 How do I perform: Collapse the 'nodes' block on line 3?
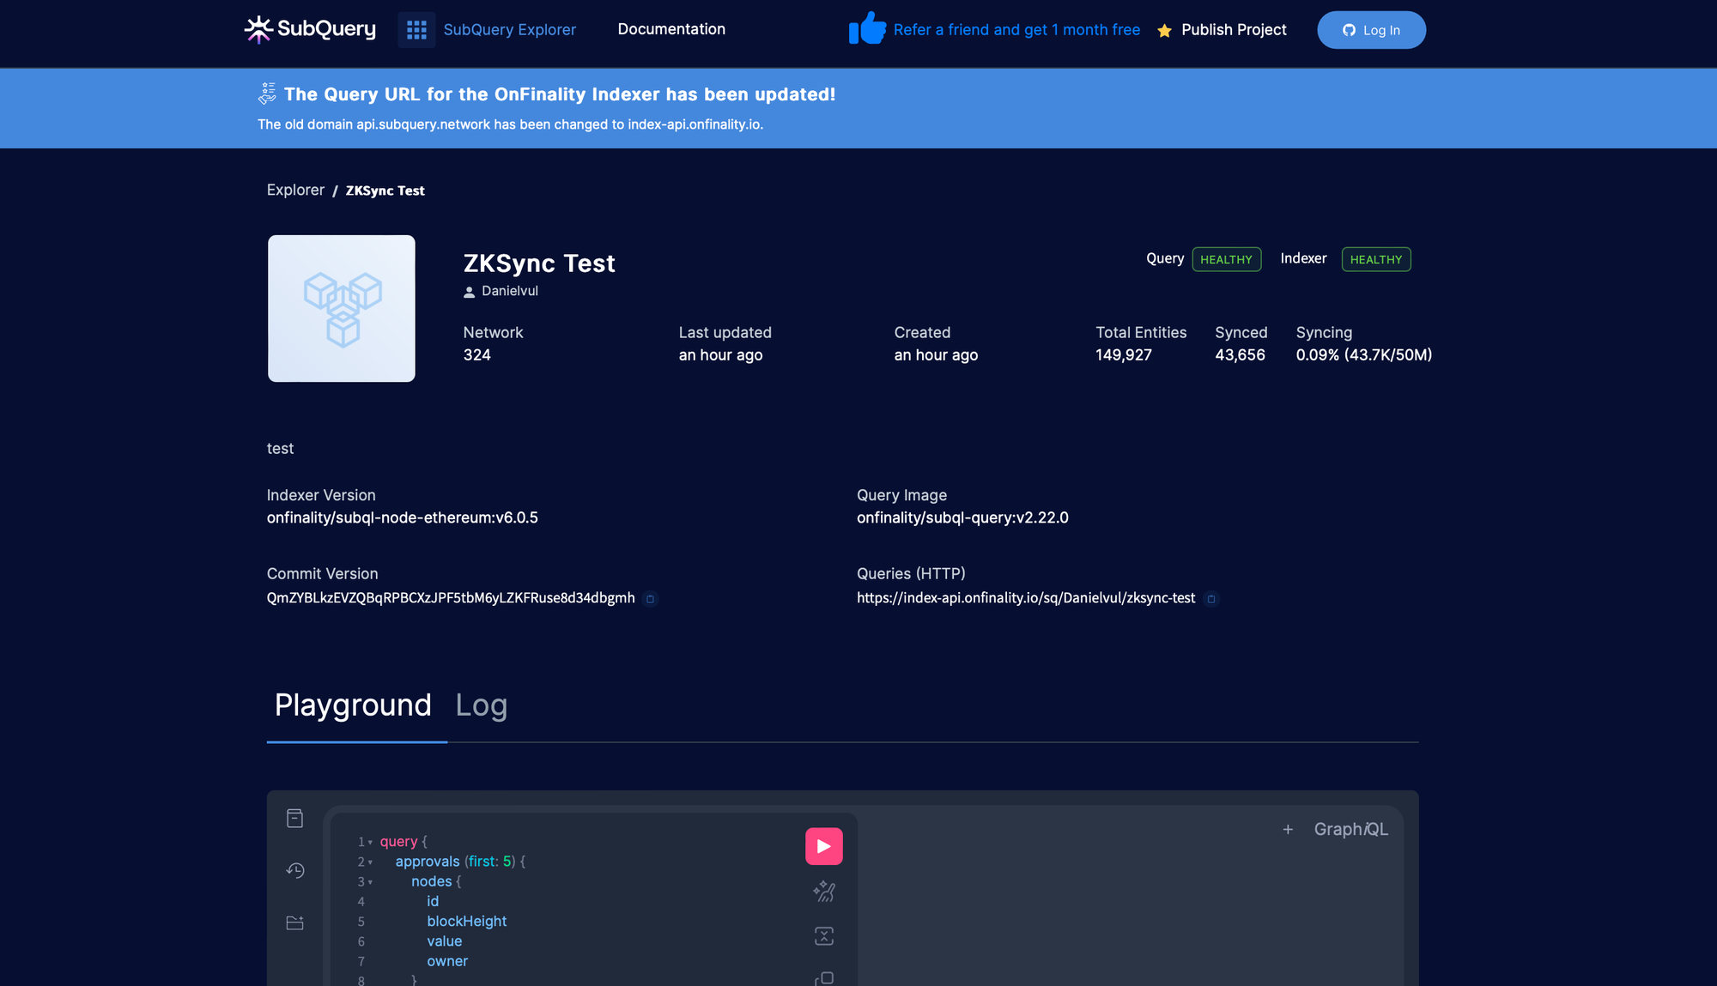(370, 882)
